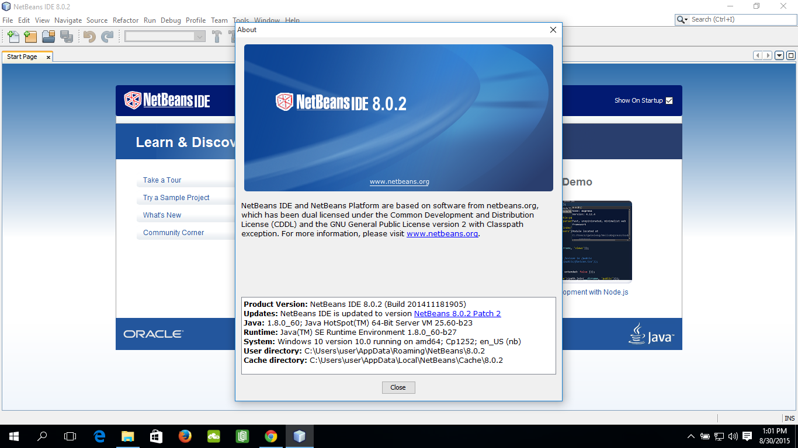Maximize the editor window with square icon
This screenshot has height=448, width=798.
(x=791, y=55)
